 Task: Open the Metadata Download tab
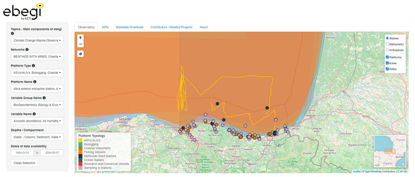coord(129,27)
